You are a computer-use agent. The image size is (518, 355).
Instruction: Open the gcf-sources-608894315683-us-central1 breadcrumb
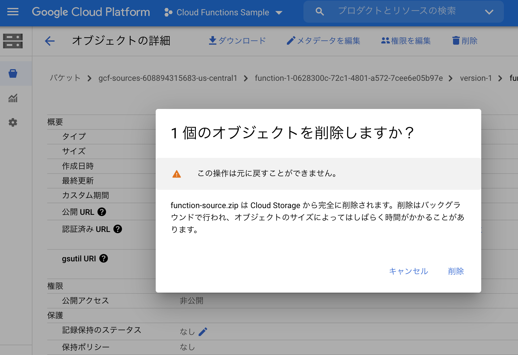pos(167,78)
